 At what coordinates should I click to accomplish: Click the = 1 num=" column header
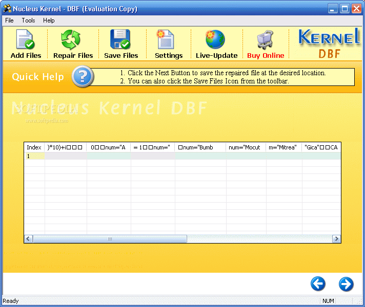153,147
